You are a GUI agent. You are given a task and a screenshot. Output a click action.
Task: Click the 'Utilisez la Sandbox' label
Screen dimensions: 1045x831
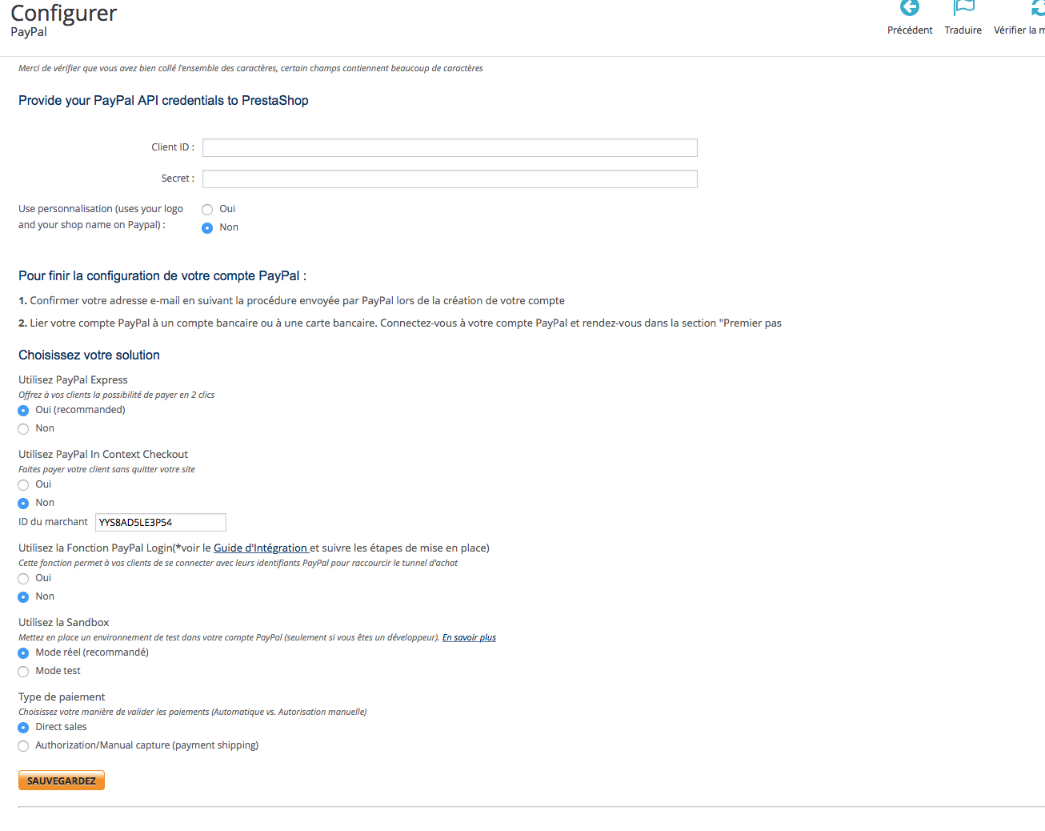point(64,623)
